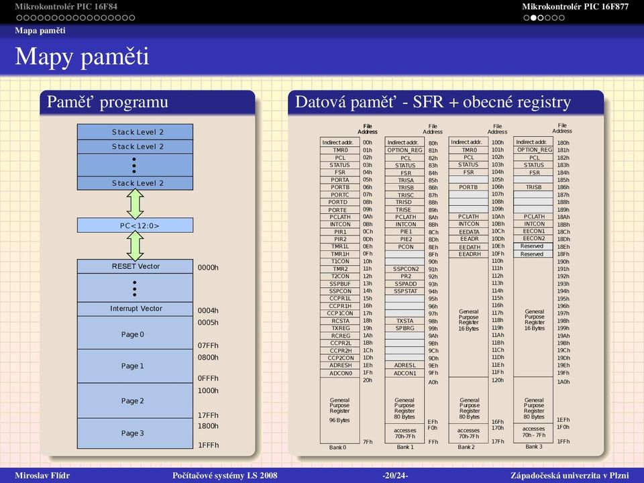Click the green double arrow above PC<12:0>
The width and height of the screenshot is (644, 483).
(135, 204)
